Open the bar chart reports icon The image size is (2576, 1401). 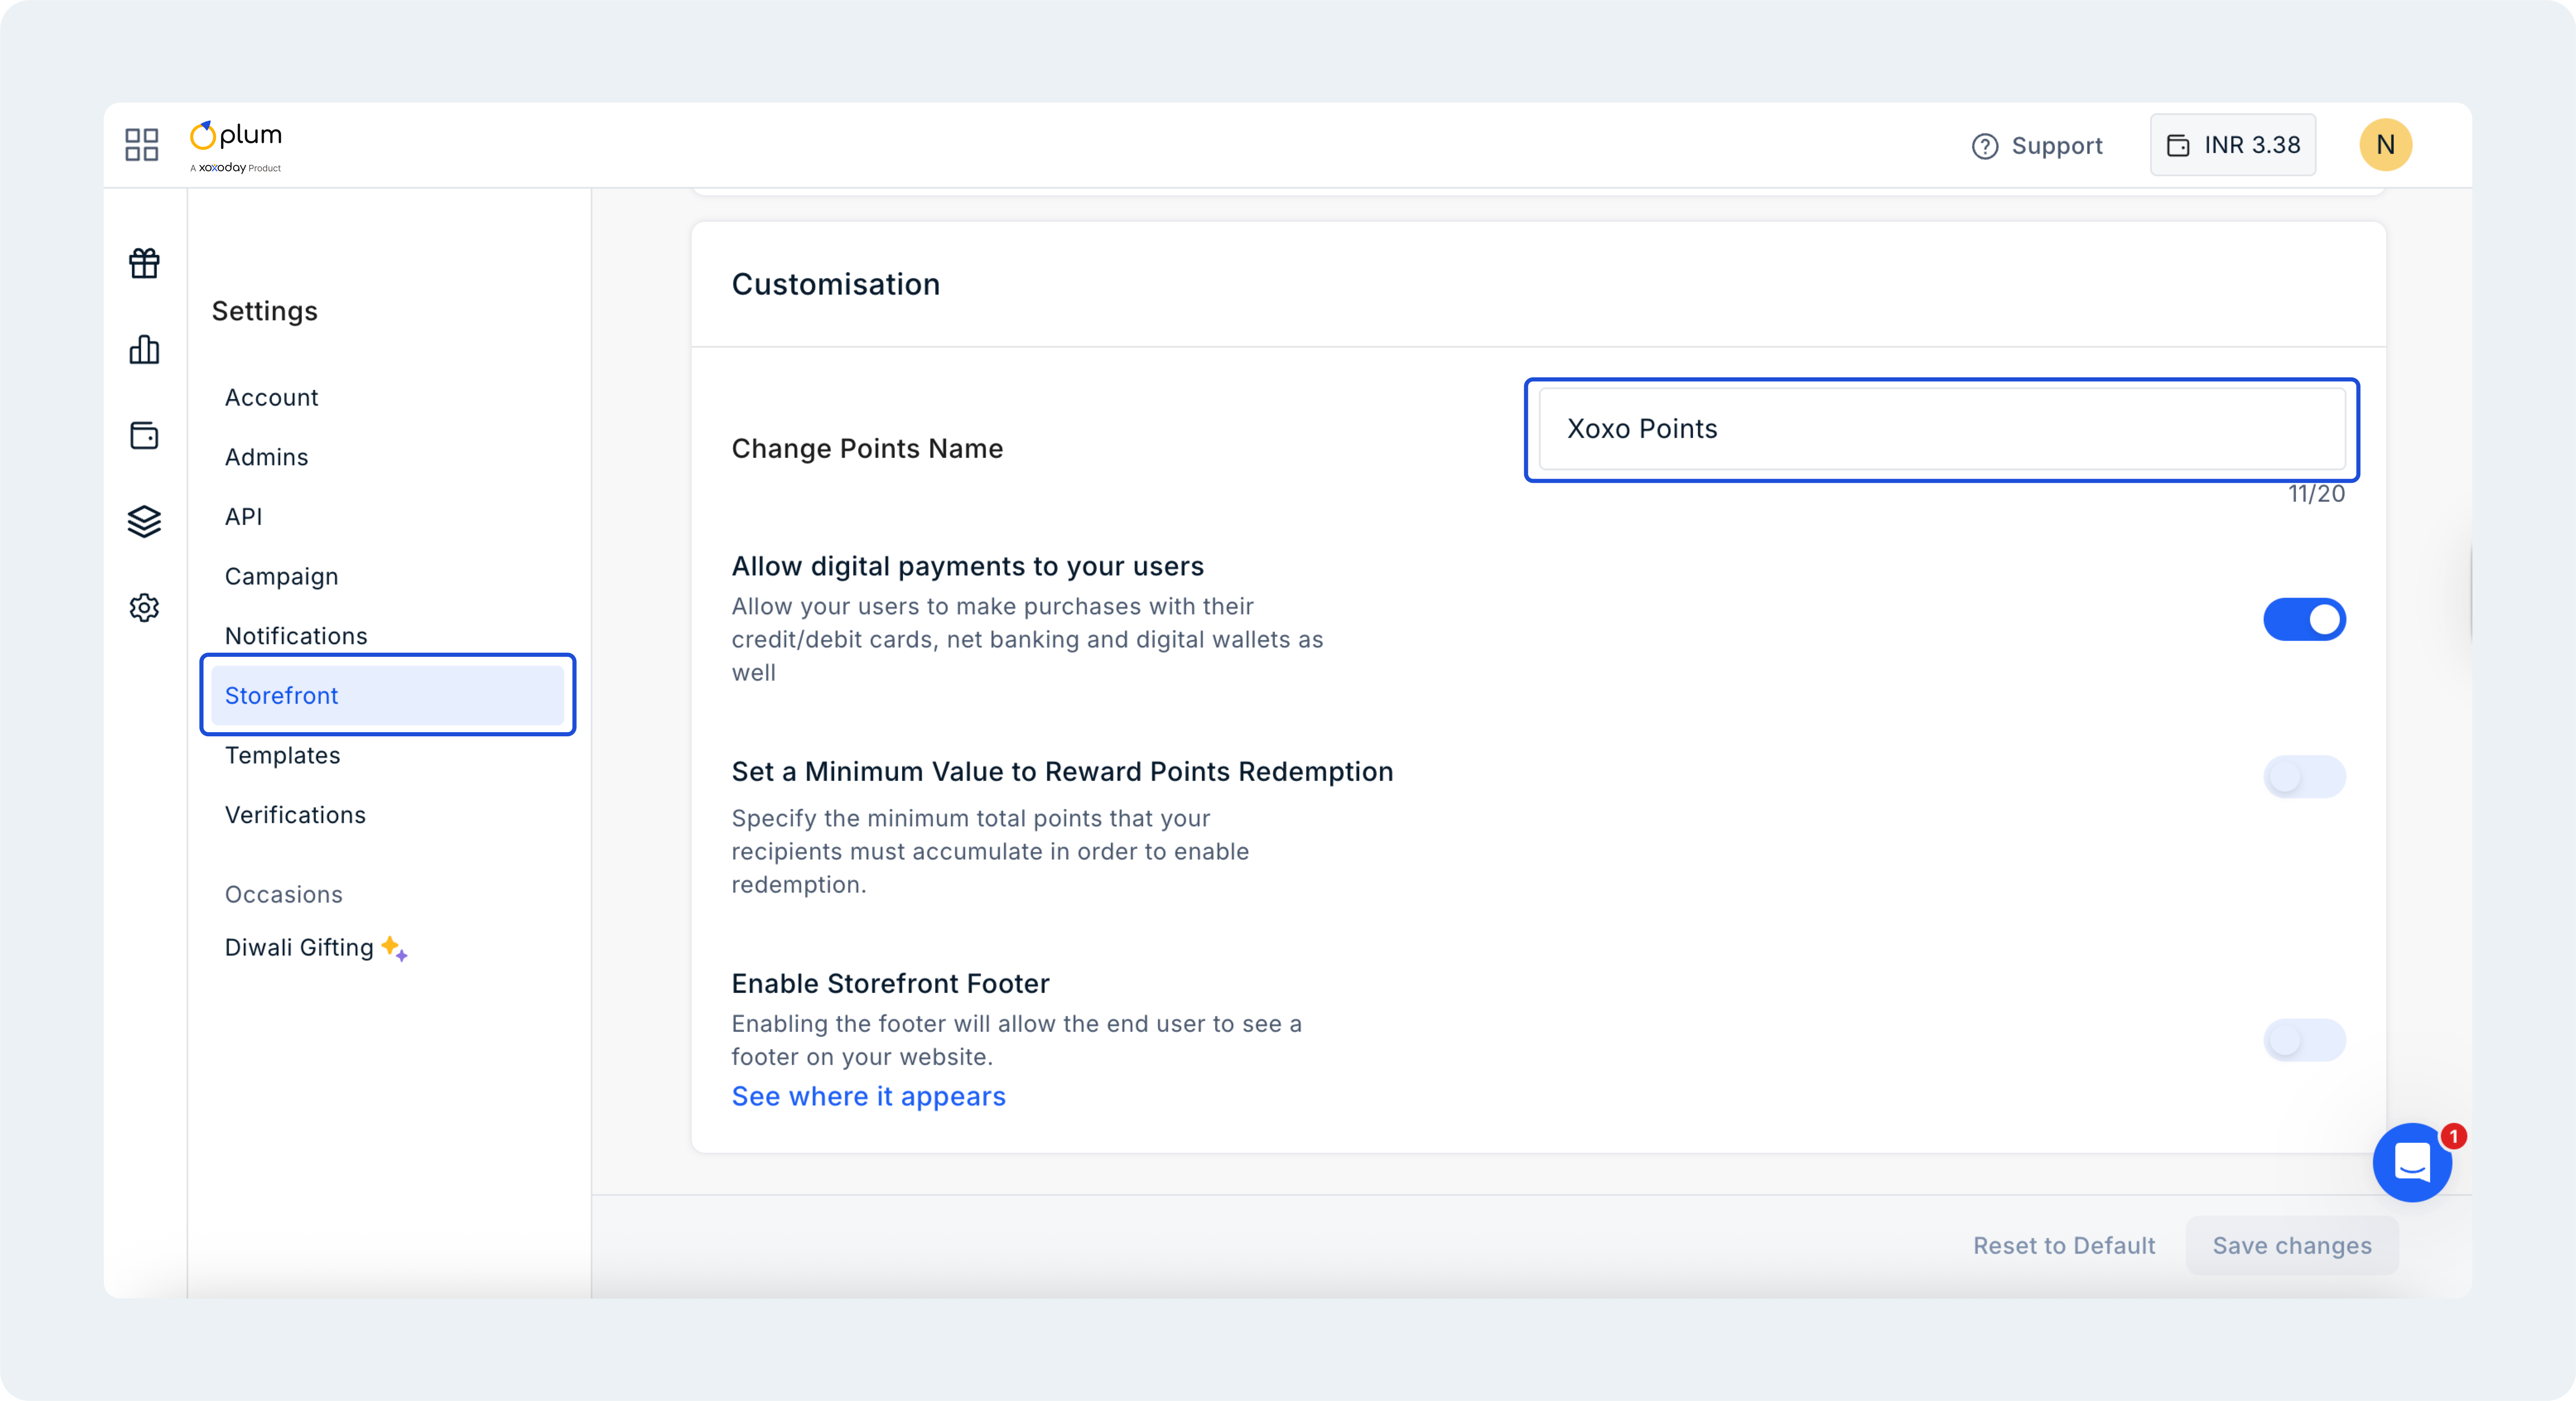coord(144,350)
